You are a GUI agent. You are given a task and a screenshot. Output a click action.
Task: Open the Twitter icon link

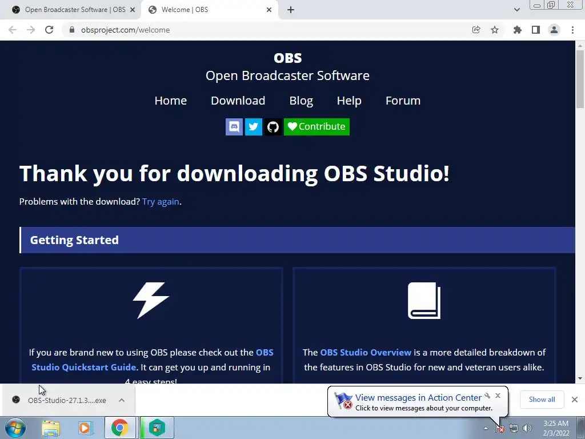254,127
